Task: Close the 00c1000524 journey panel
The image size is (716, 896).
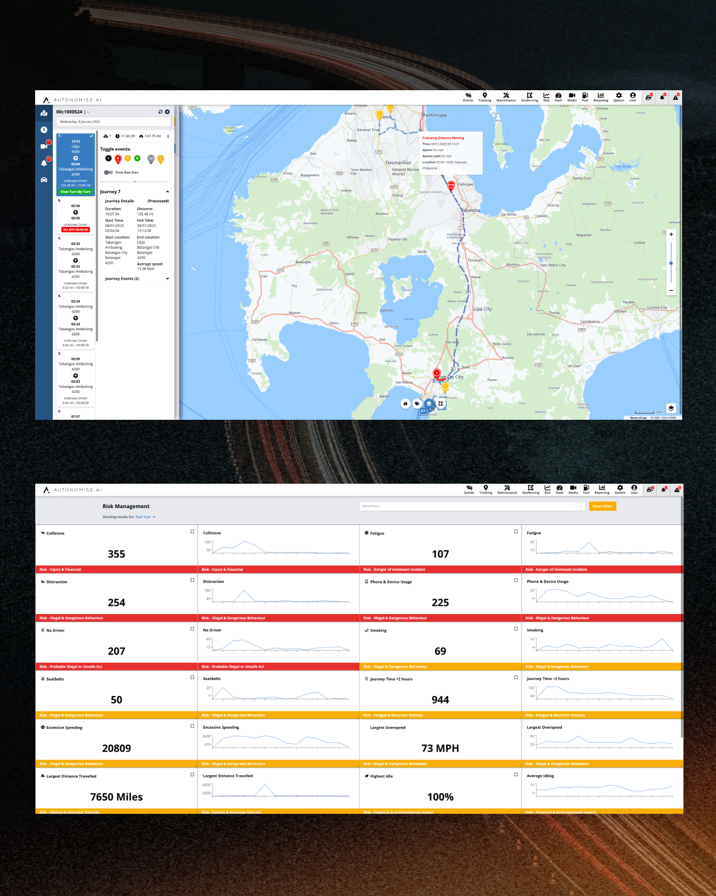Action: click(167, 112)
